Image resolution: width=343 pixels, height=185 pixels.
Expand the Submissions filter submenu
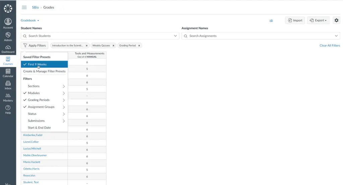[x=44, y=121]
